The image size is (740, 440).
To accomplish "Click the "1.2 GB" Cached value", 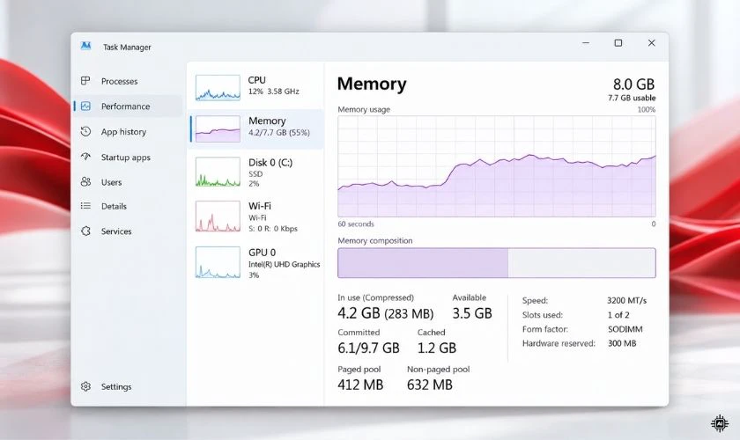I will tap(437, 348).
